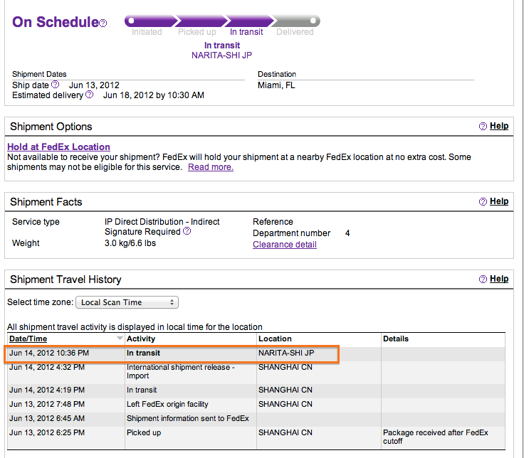This screenshot has height=458, width=529.
Task: Click the Jun 14, 2012 10:36 PM entry
Action: pyautogui.click(x=49, y=353)
